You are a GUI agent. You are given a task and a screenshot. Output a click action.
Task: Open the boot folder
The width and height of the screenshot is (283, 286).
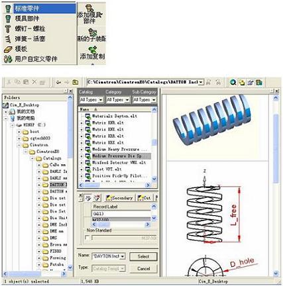pyautogui.click(x=34, y=132)
